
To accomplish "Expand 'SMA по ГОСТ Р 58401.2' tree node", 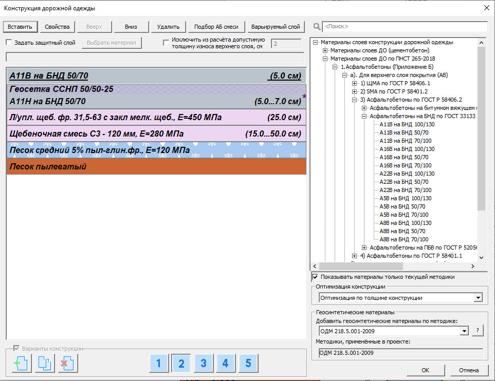I will click(355, 91).
